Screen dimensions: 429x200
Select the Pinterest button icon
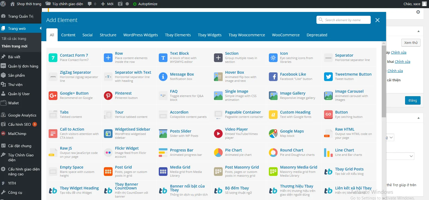click(108, 96)
